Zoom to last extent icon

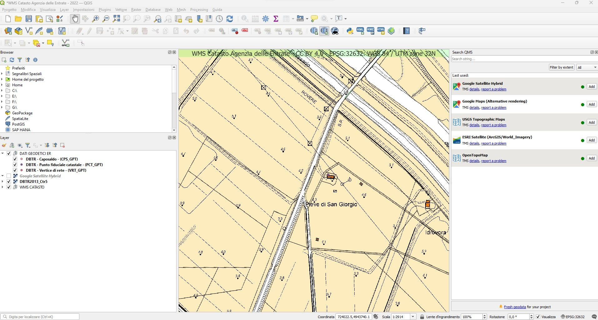pos(158,19)
